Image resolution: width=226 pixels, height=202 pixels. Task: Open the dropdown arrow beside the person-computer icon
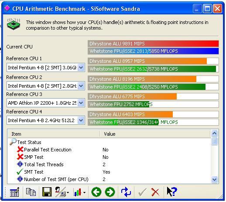click(68, 193)
